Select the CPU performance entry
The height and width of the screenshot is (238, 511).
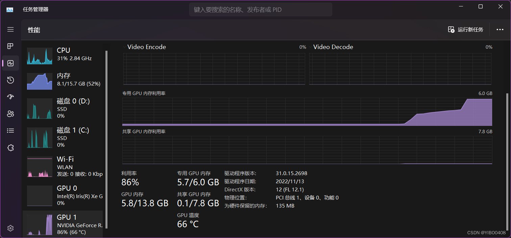coord(64,55)
